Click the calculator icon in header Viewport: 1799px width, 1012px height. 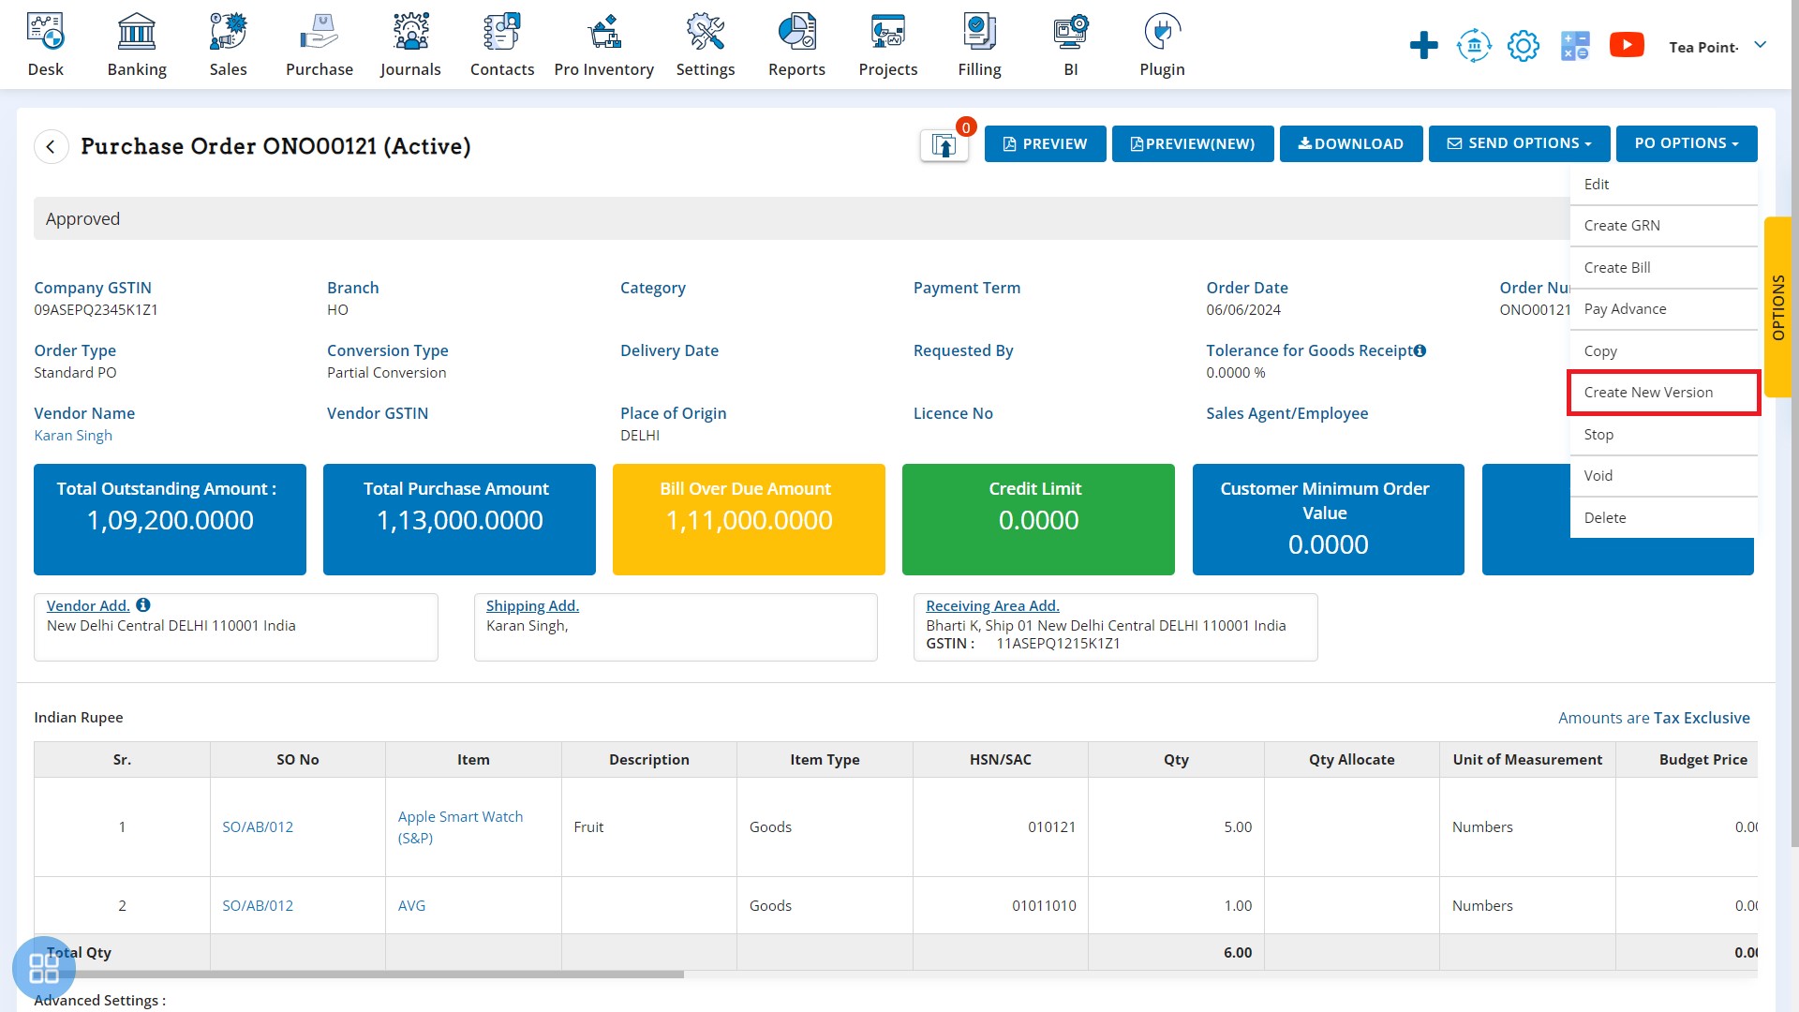(1575, 45)
